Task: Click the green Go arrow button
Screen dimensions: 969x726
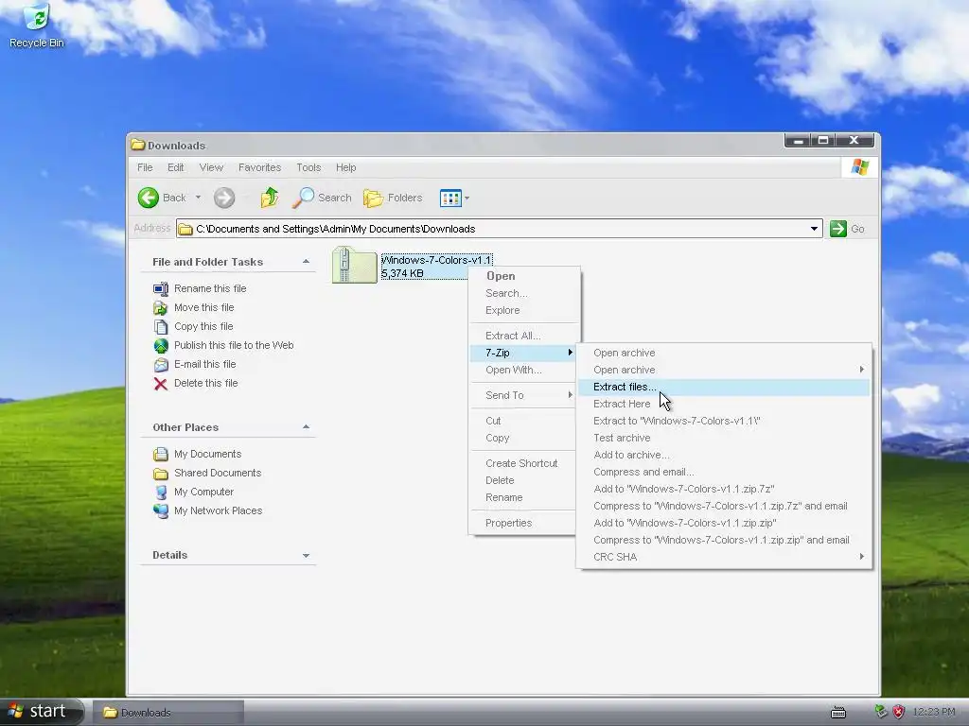Action: pos(838,229)
